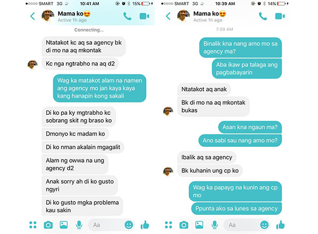Start a video call in the left chat
This screenshot has width=318, height=234.
coord(145,16)
